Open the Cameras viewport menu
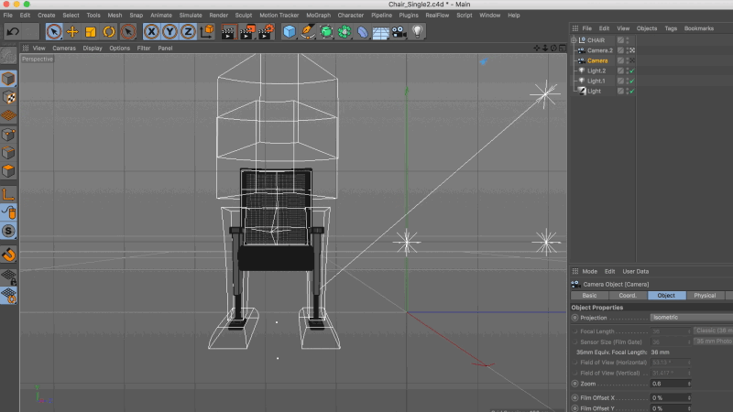 (63, 48)
